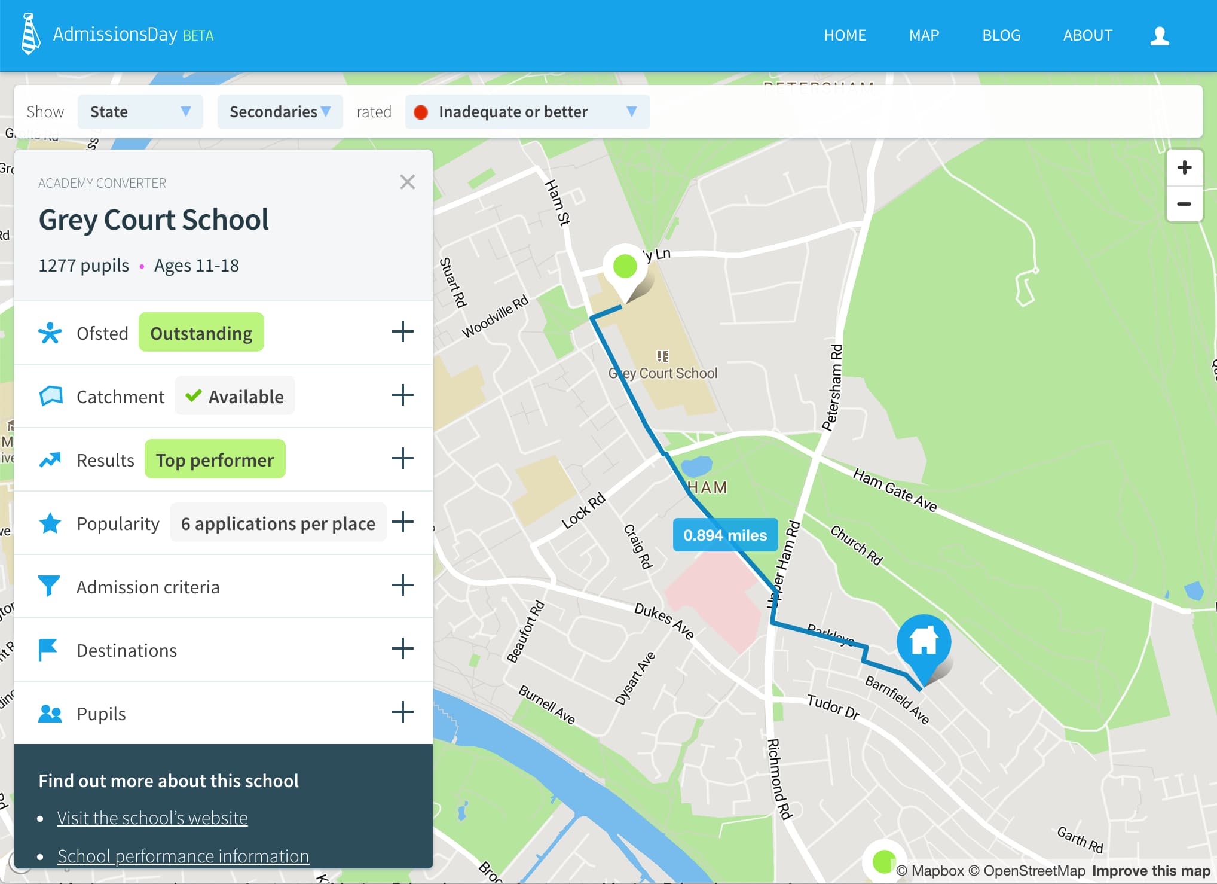Open the Inadequate or better rating dropdown

pos(527,112)
